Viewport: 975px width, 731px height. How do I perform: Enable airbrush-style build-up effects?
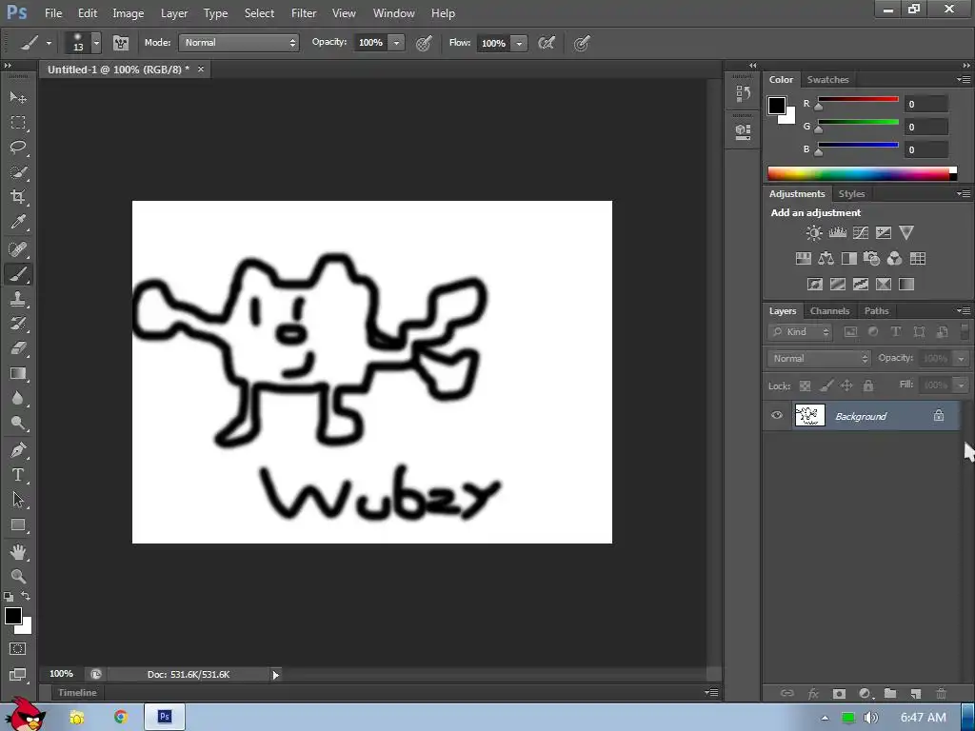(546, 43)
